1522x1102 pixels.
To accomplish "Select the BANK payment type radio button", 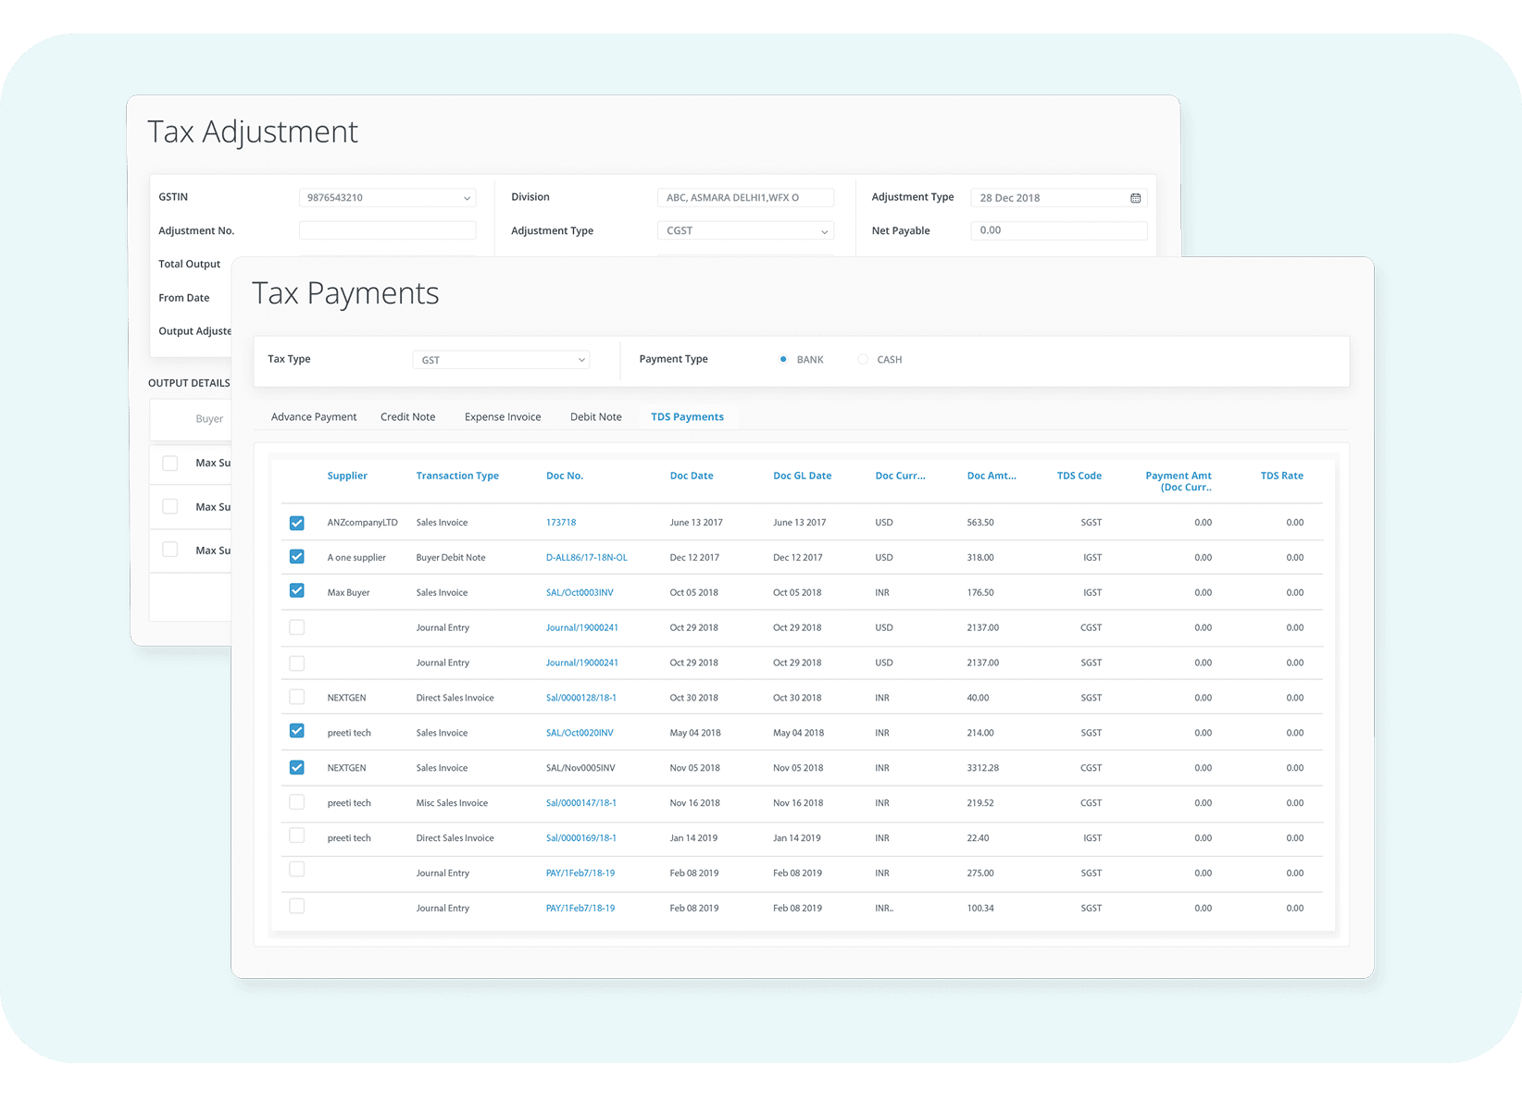I will tap(783, 359).
